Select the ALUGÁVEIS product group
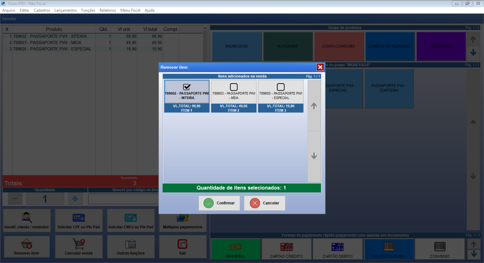Viewport: 484px width, 263px height. click(x=288, y=46)
